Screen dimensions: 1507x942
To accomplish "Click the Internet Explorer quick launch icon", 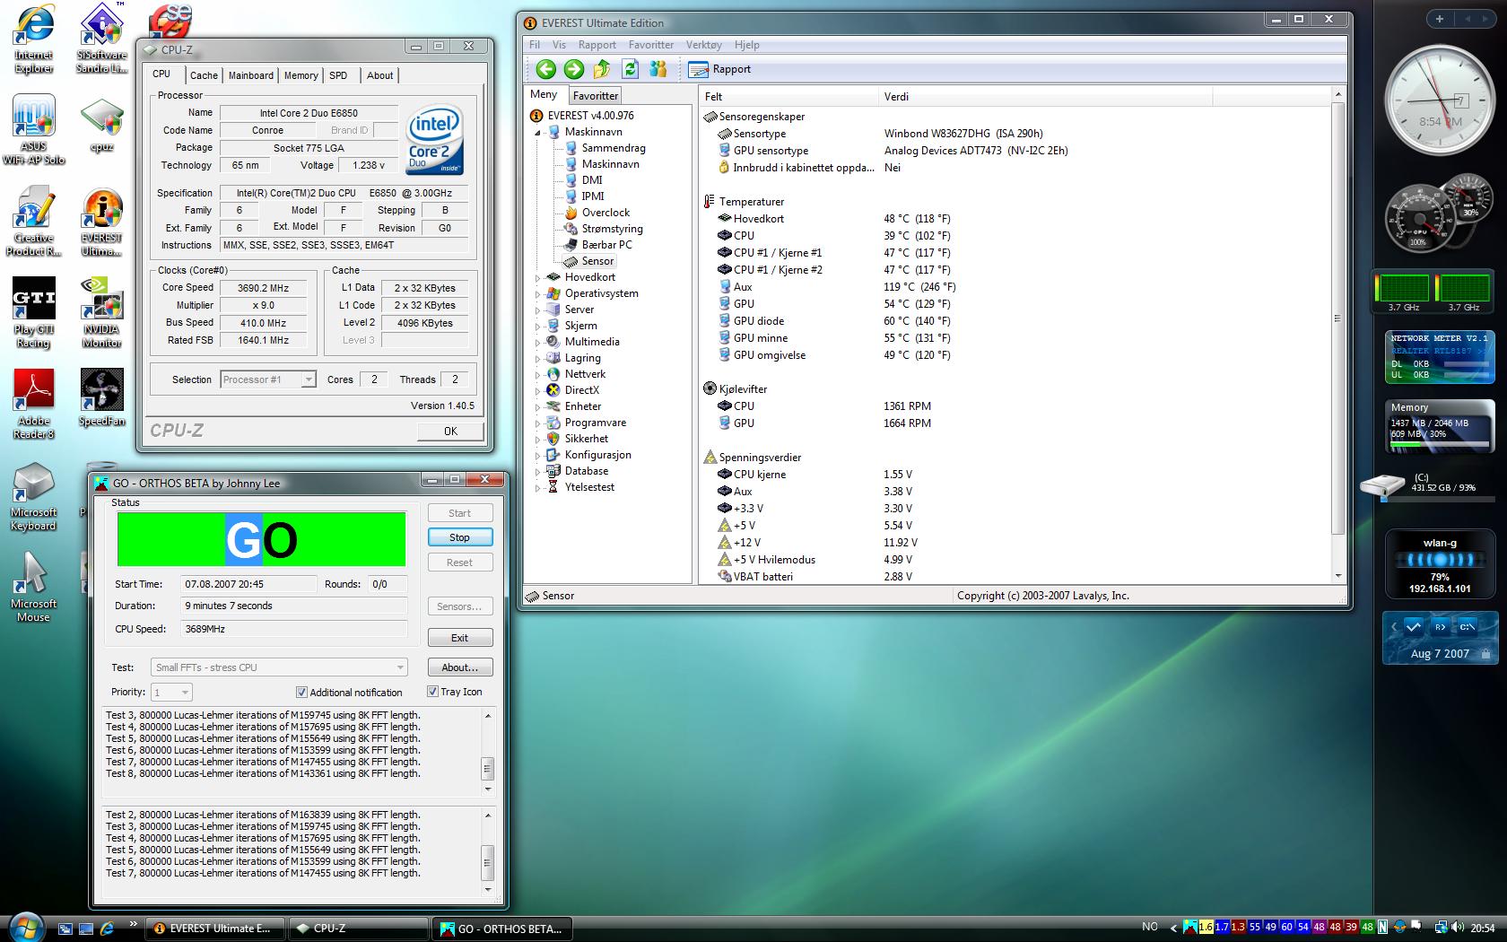I will [x=107, y=929].
